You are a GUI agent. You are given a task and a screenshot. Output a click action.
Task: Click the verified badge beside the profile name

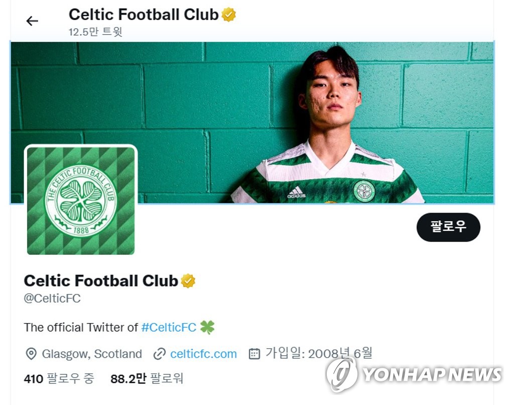[188, 281]
